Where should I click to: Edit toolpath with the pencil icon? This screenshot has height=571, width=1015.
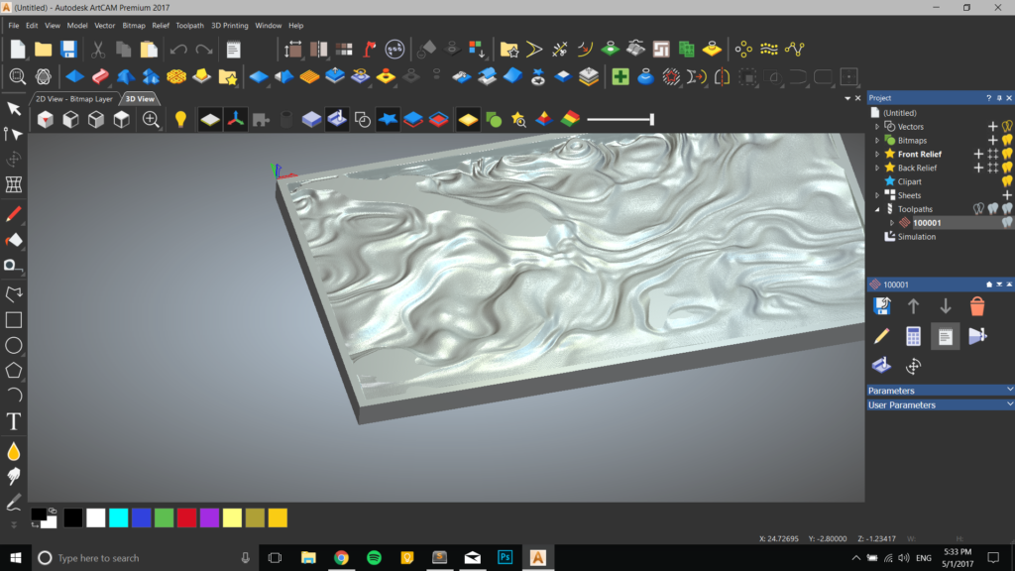click(881, 337)
